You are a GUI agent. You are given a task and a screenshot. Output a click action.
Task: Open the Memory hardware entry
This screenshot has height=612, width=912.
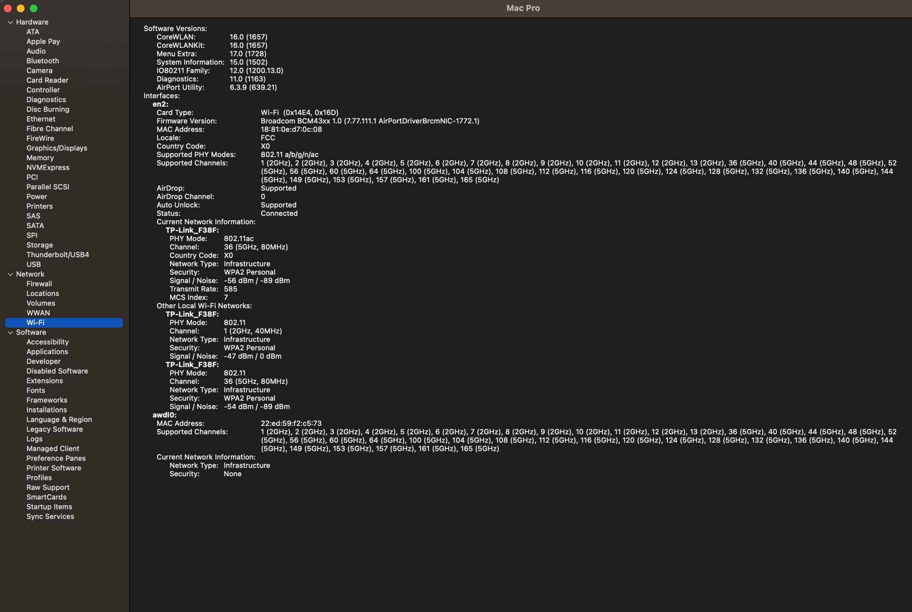[40, 158]
